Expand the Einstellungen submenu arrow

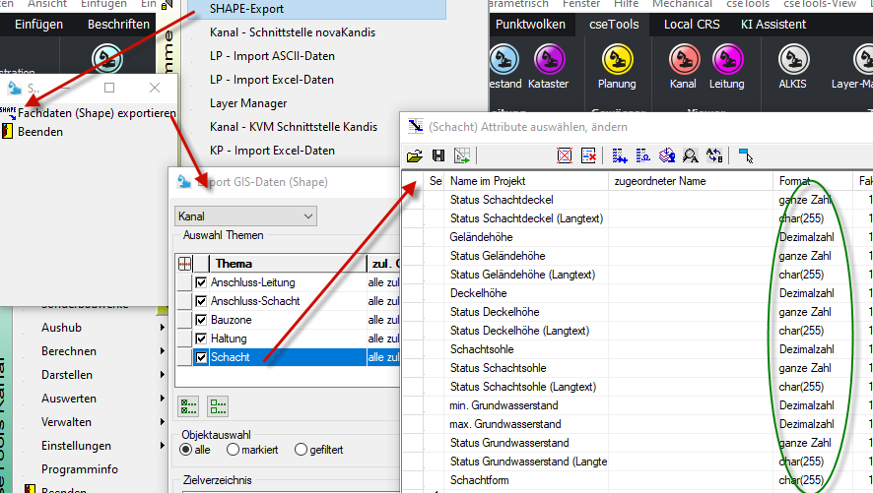click(x=162, y=446)
